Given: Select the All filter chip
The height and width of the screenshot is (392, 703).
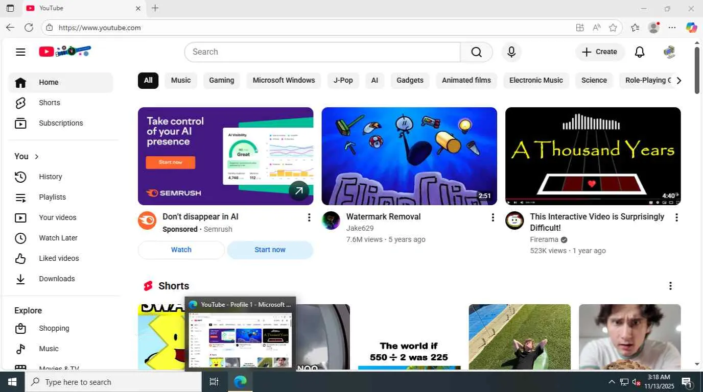Looking at the screenshot, I should [148, 80].
